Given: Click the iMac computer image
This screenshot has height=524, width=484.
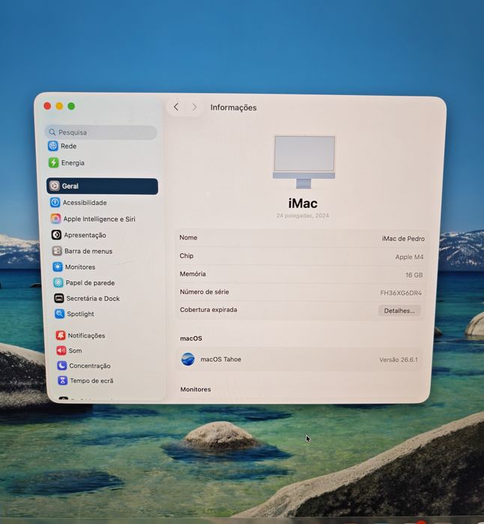Looking at the screenshot, I should coord(303,162).
